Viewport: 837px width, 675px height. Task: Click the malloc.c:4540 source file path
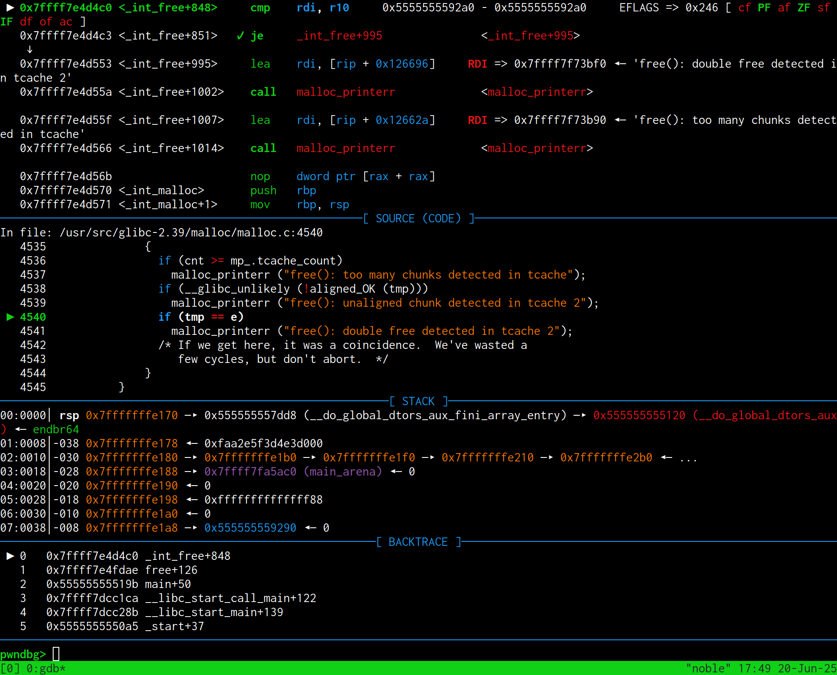191,232
